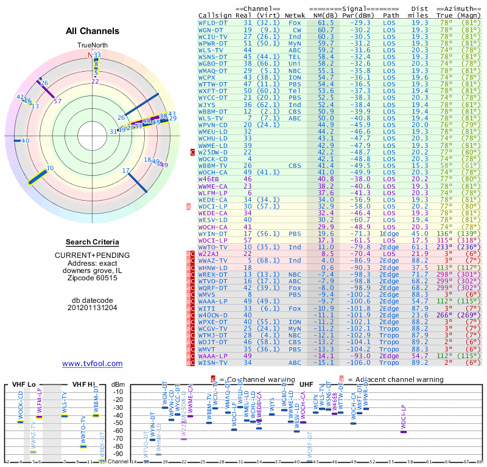The width and height of the screenshot is (487, 467).
Task: Click the Search Criteria heading
Action: [x=92, y=241]
